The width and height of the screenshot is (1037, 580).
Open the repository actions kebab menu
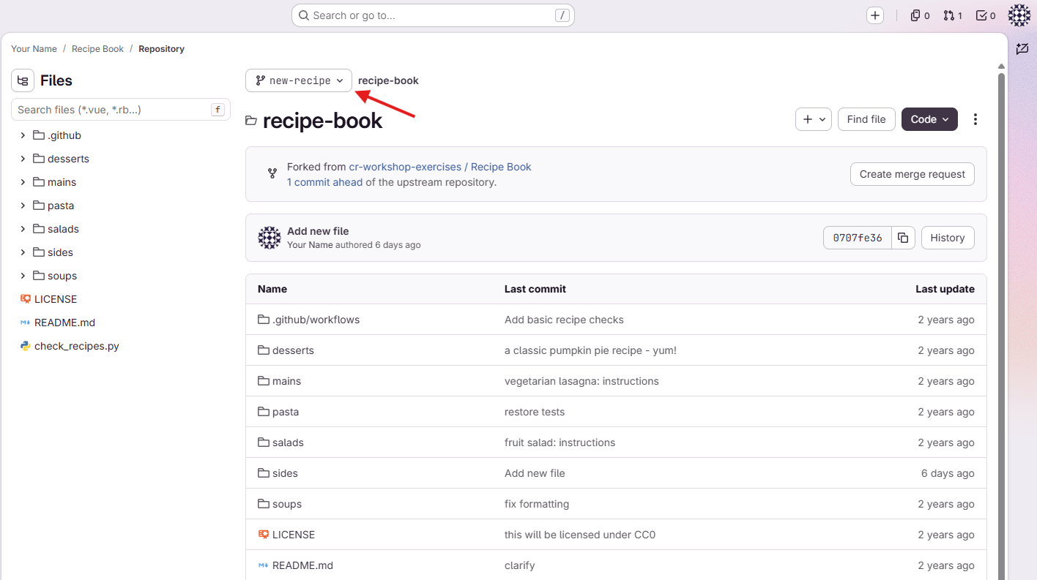975,119
